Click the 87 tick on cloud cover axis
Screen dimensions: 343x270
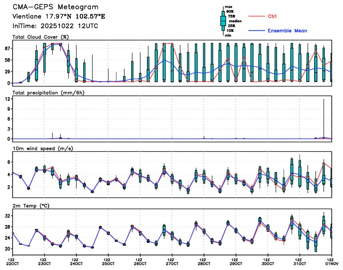coord(7,49)
